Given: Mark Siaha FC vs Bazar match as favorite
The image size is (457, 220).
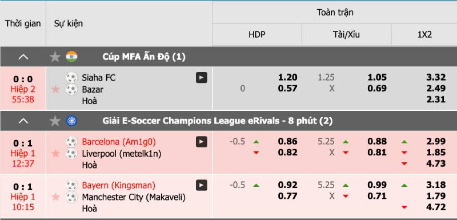Looking at the screenshot, I should (x=55, y=89).
